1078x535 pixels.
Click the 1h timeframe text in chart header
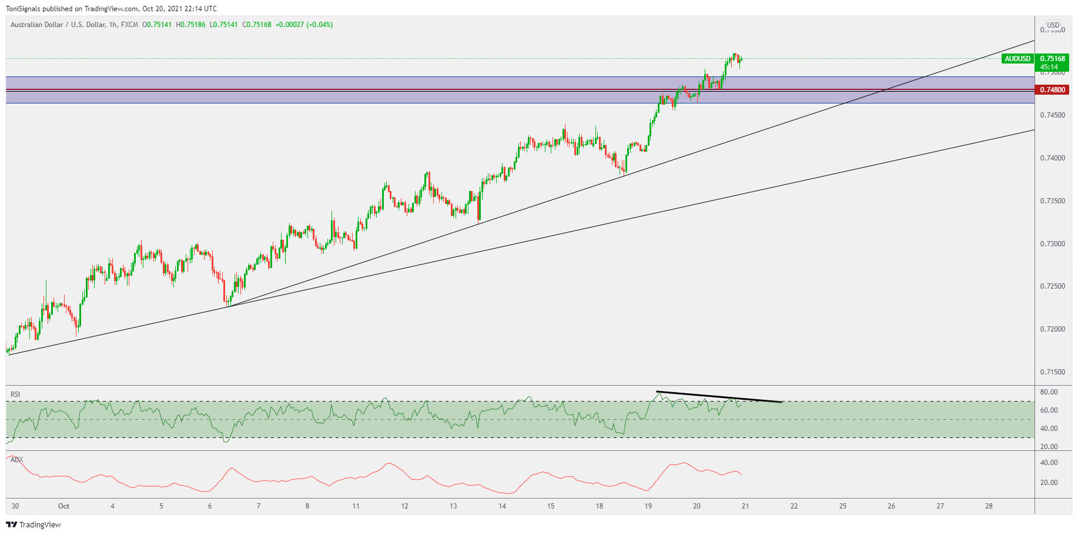[113, 25]
